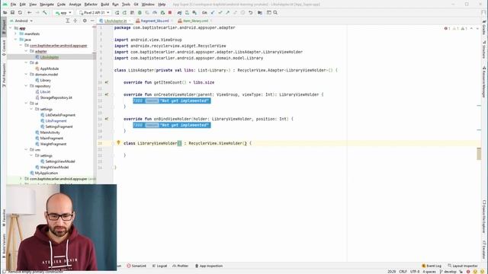488x274 pixels.
Task: Open SettingsFragment from project tree
Action: pos(59,127)
